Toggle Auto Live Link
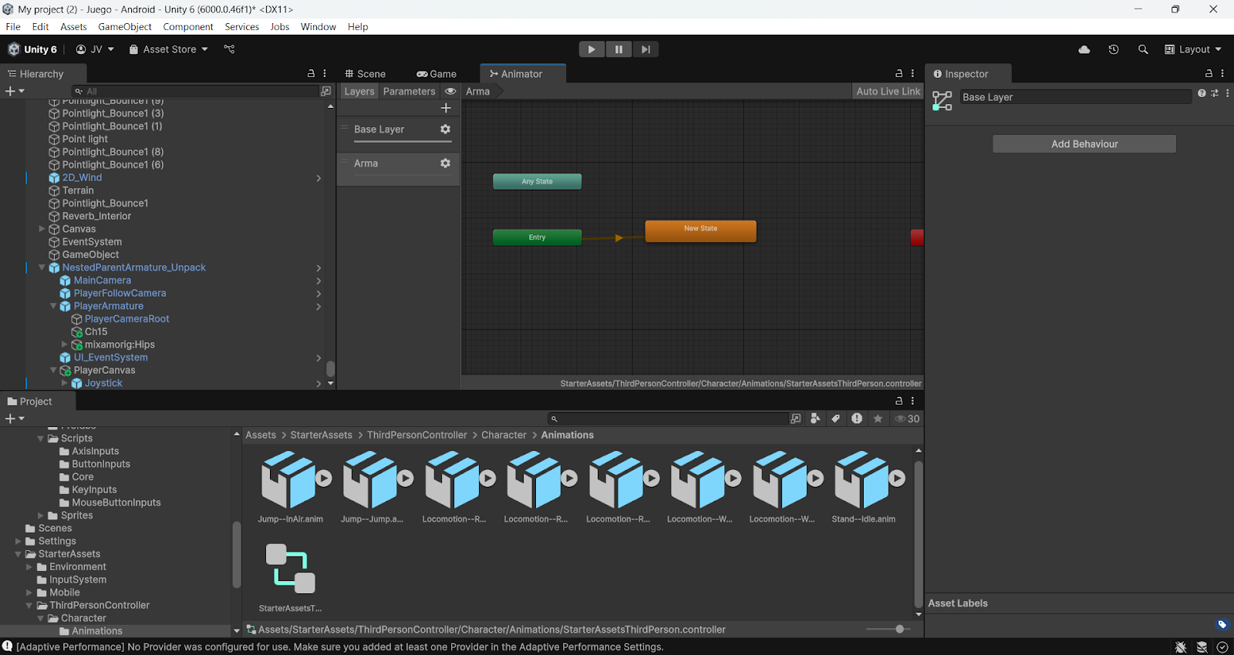 click(x=888, y=91)
